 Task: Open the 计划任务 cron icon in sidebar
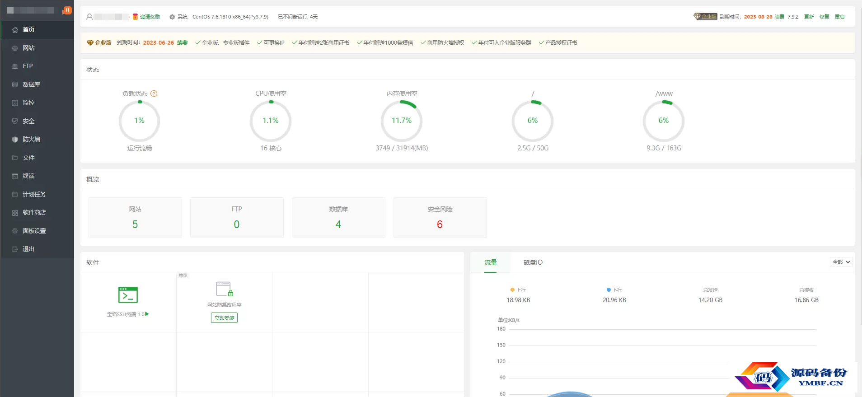tap(15, 194)
